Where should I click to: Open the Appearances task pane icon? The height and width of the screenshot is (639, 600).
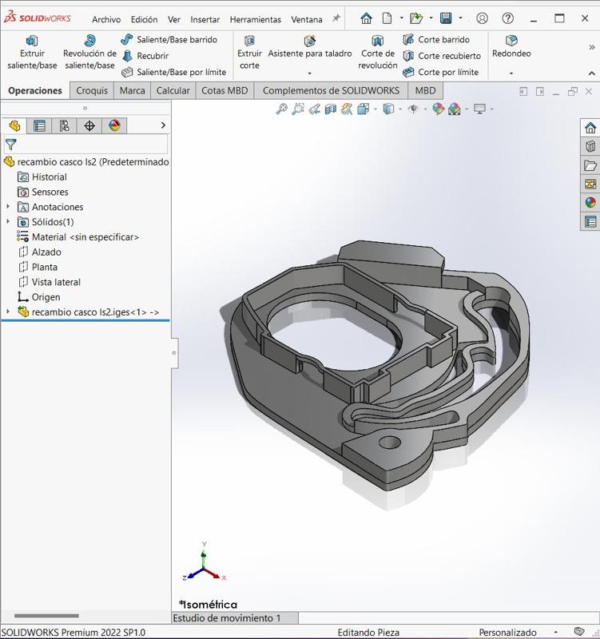[x=590, y=203]
